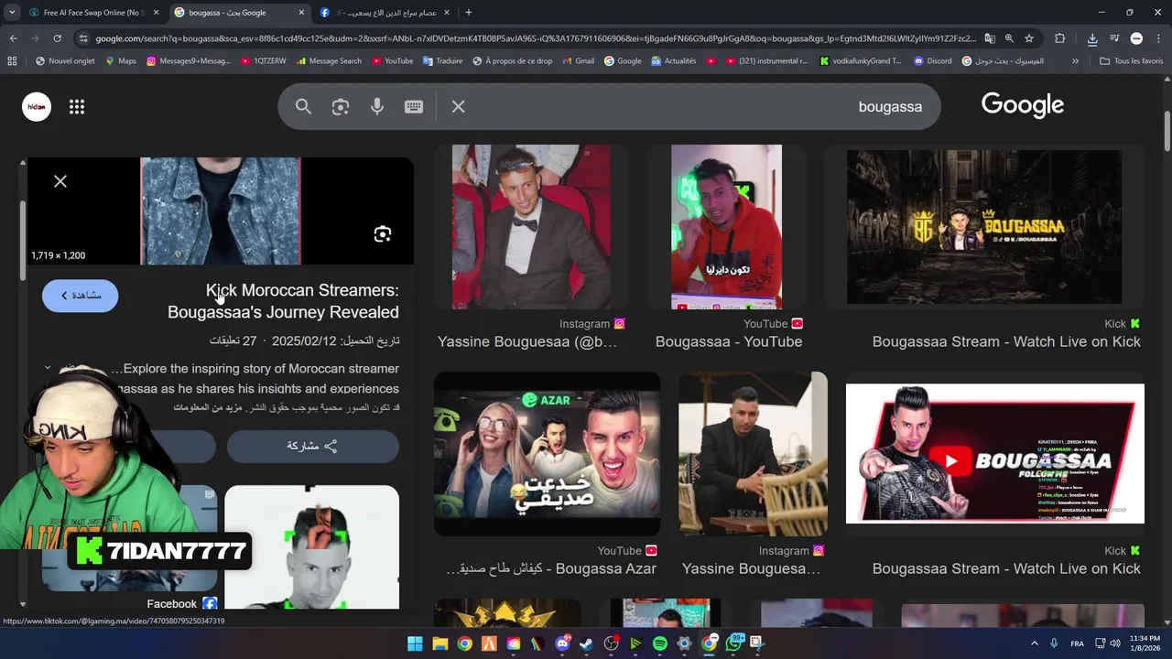Open red BOUGASSAA banner Kick thumbnail

[x=995, y=454]
